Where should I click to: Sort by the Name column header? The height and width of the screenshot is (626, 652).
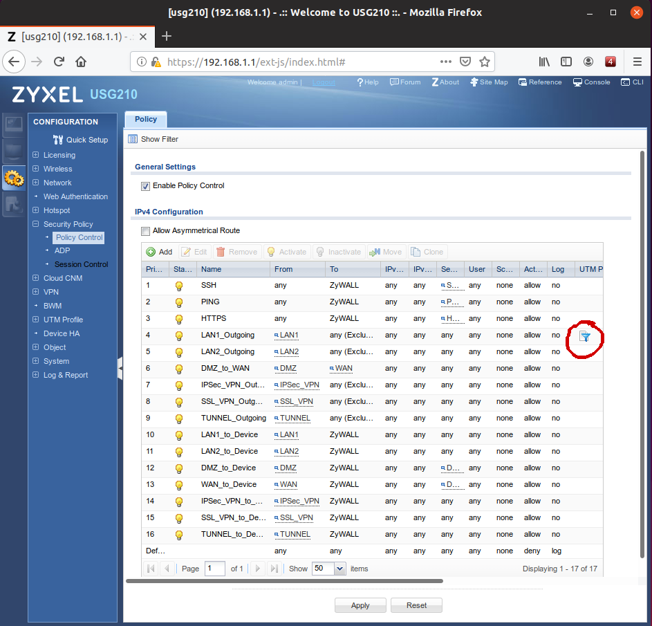coord(233,269)
